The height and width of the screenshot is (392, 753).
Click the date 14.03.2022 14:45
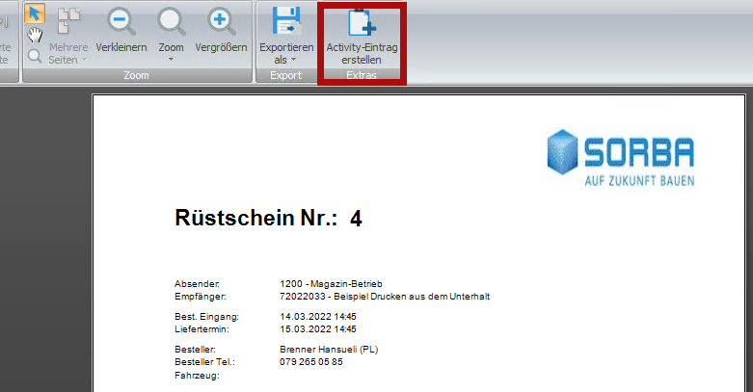(x=318, y=317)
